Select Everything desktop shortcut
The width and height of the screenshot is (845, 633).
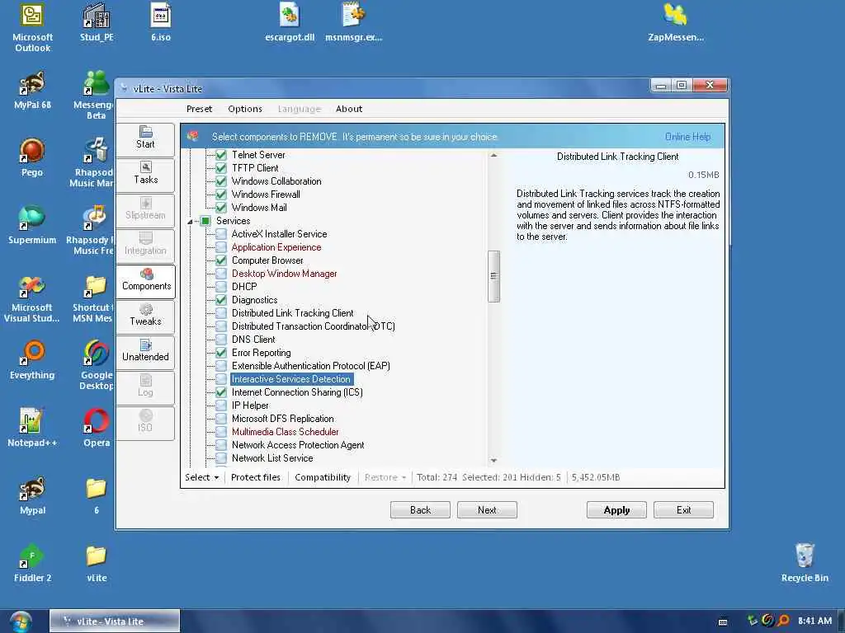[x=32, y=360]
